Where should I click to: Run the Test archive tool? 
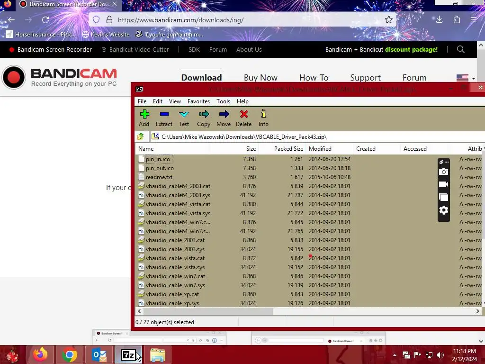click(x=184, y=118)
